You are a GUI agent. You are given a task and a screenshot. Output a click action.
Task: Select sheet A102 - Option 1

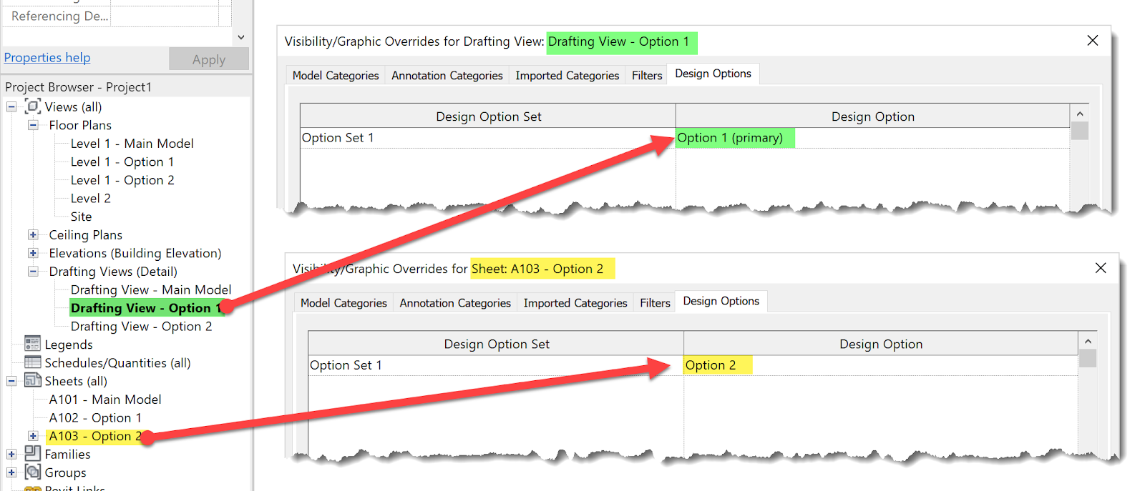[x=95, y=417]
